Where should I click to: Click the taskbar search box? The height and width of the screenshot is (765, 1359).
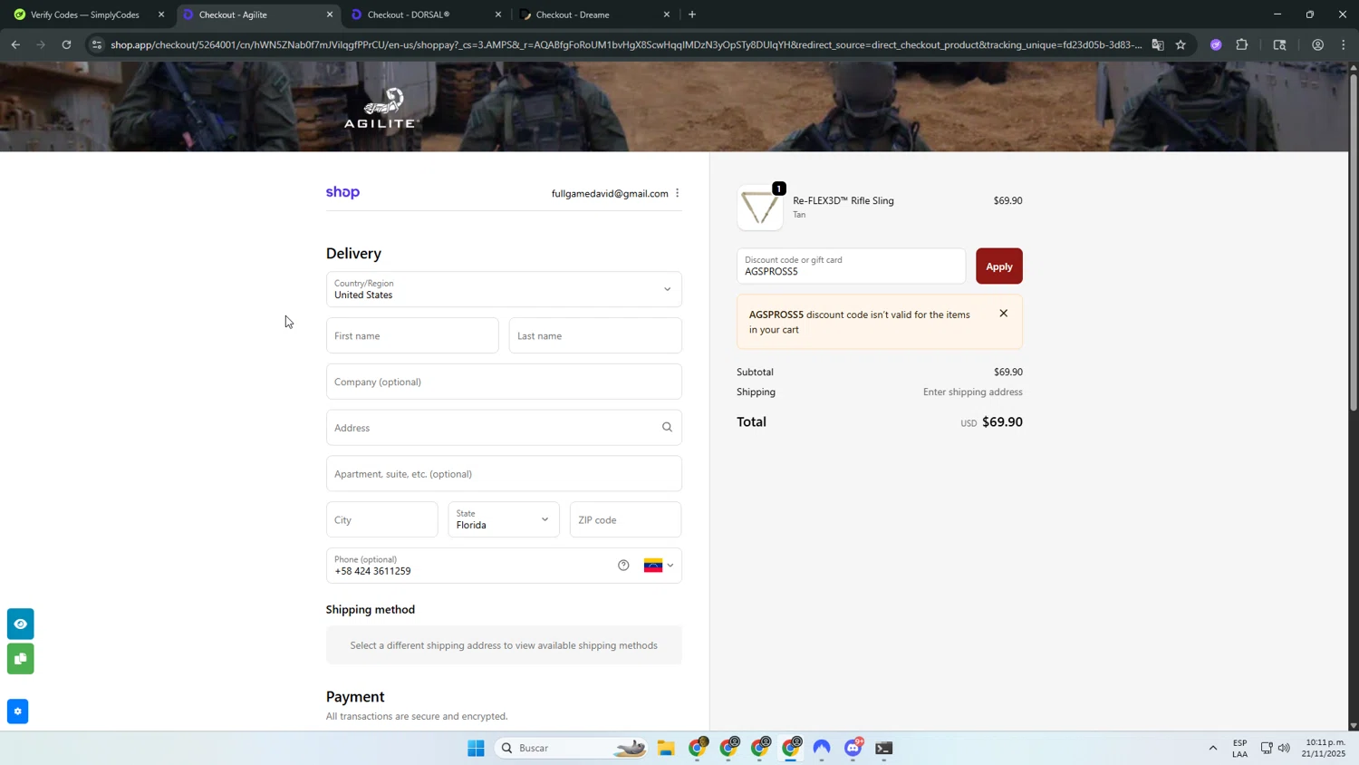[x=571, y=748]
